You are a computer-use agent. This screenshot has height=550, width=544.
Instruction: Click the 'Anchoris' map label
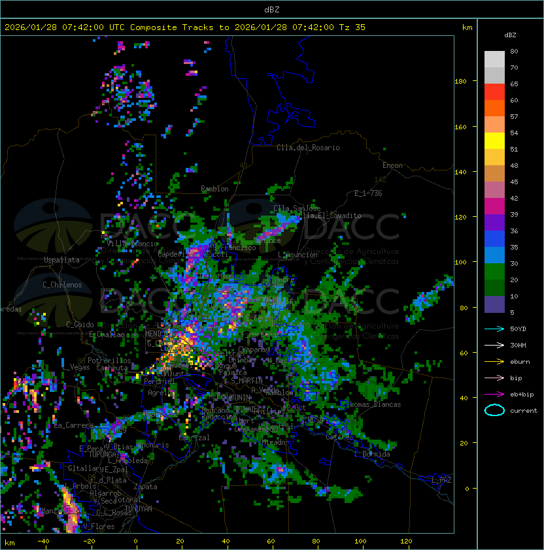click(x=154, y=445)
